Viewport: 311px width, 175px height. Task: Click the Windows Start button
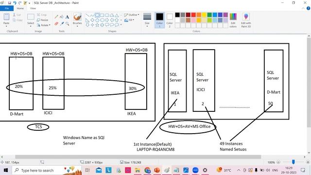6,170
